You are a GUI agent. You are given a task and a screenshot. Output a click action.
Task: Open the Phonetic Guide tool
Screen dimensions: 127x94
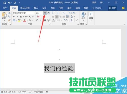pos(45,13)
